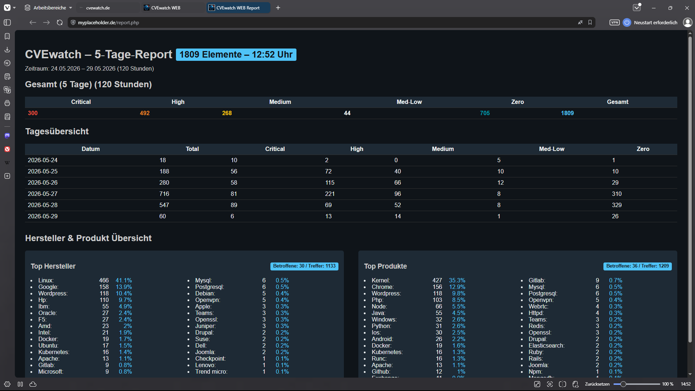Viewport: 695px width, 391px height.
Task: Add a new web panel
Action: coord(7,176)
